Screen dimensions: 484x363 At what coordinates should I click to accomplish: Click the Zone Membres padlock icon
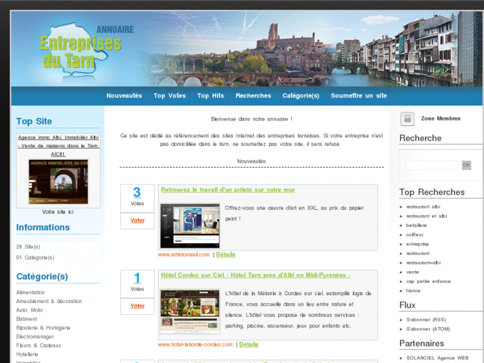tap(407, 119)
